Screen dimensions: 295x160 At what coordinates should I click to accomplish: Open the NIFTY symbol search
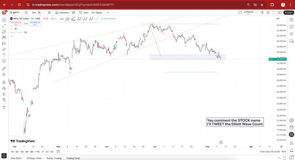[14, 13]
